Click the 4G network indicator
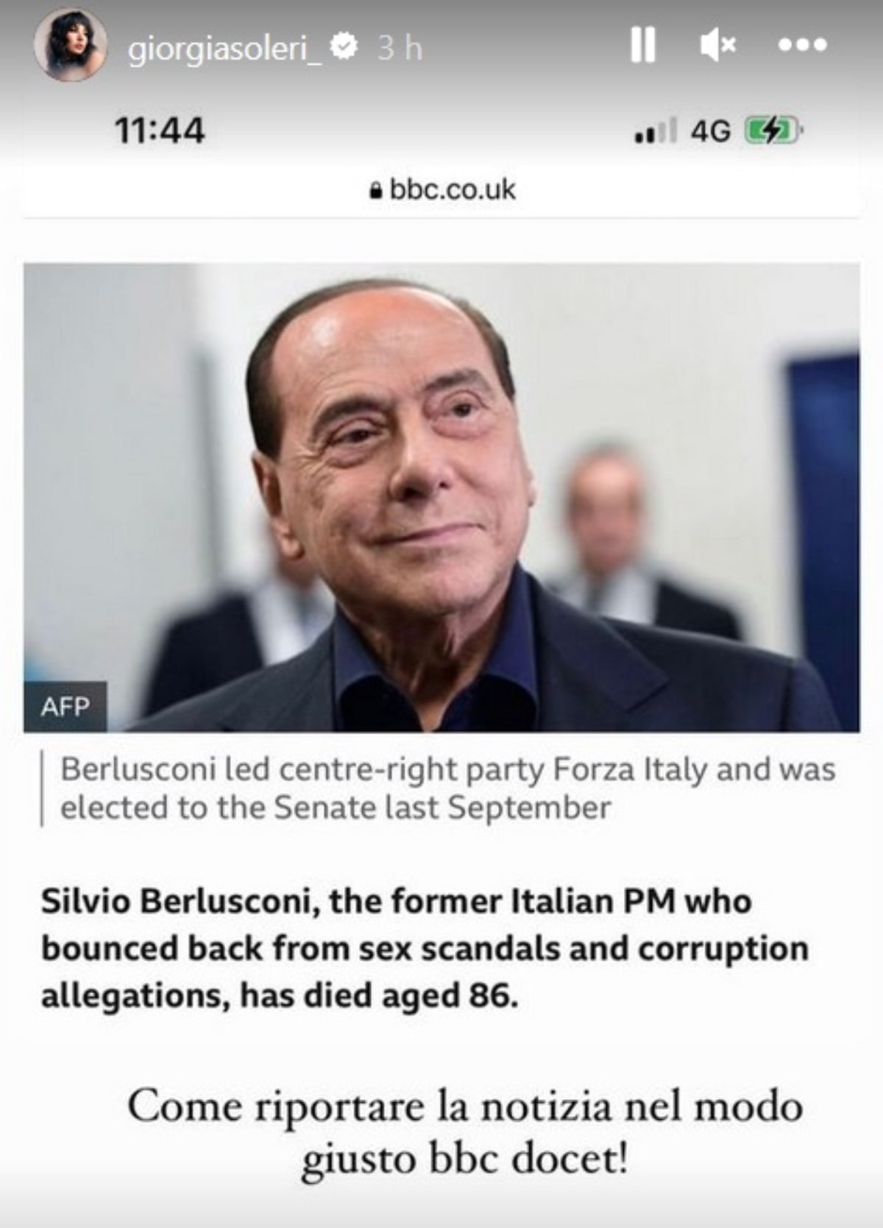This screenshot has height=1228, width=883. pos(710,132)
